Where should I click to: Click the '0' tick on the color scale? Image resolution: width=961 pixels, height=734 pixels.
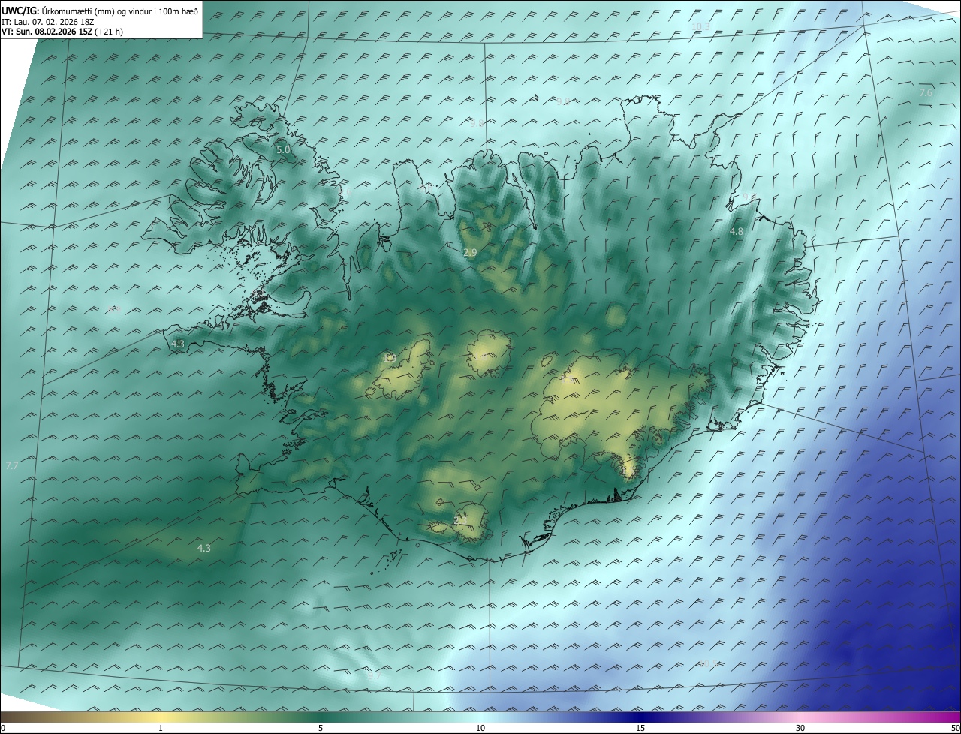[3, 729]
